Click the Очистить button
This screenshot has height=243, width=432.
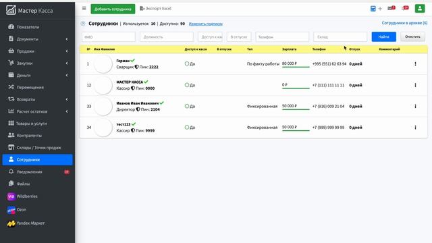point(412,36)
